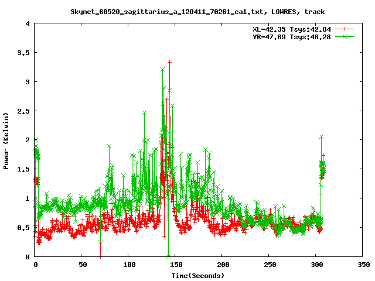Click the y-axis tick label 1.5
The width and height of the screenshot is (375, 281).
coord(23,169)
